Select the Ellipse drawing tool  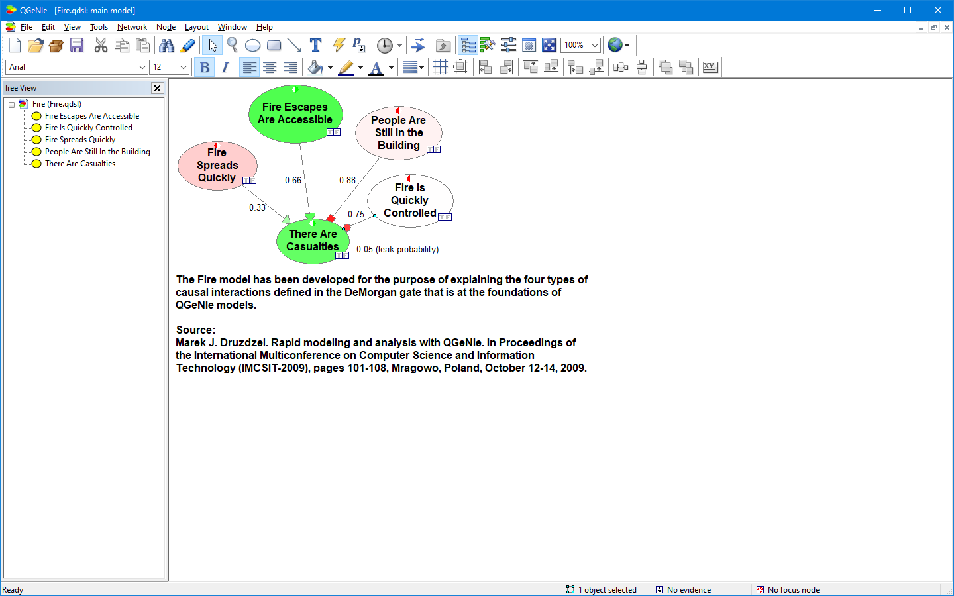pos(252,45)
